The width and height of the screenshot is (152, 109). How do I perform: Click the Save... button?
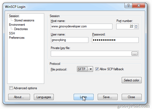[108, 97]
